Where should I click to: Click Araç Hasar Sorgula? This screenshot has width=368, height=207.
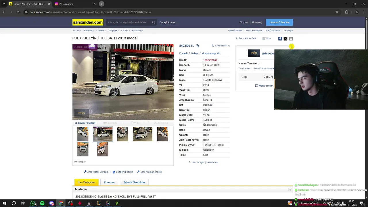coord(96,172)
